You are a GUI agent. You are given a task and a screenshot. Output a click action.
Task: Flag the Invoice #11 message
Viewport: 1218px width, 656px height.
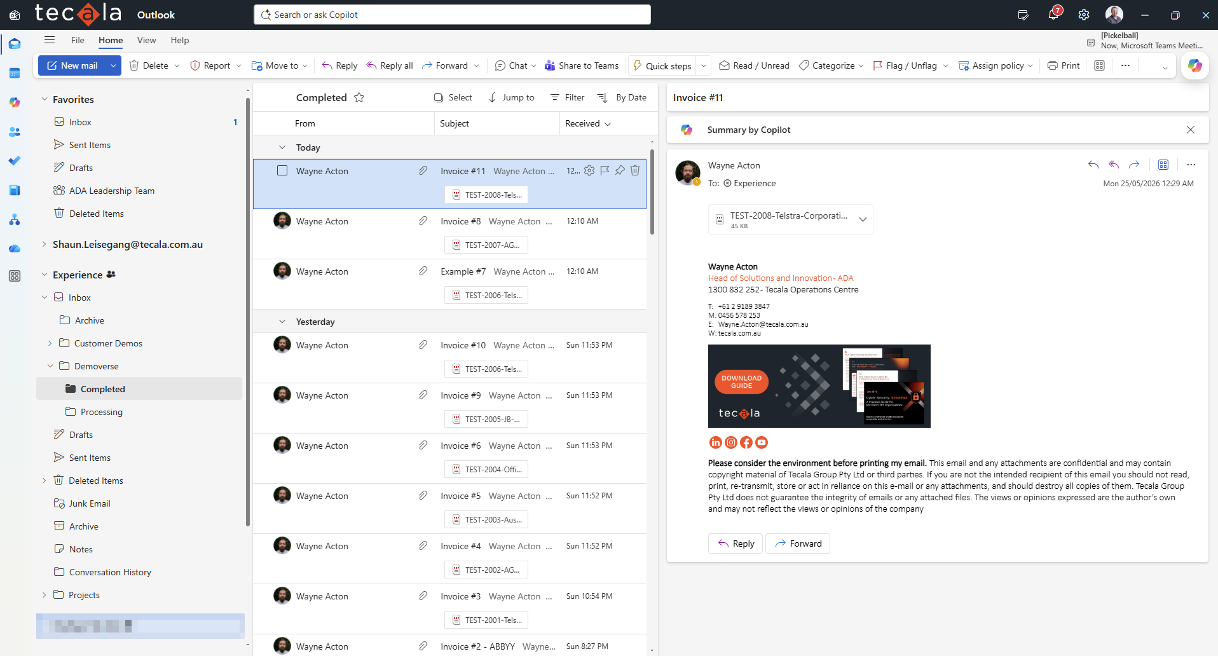click(605, 170)
